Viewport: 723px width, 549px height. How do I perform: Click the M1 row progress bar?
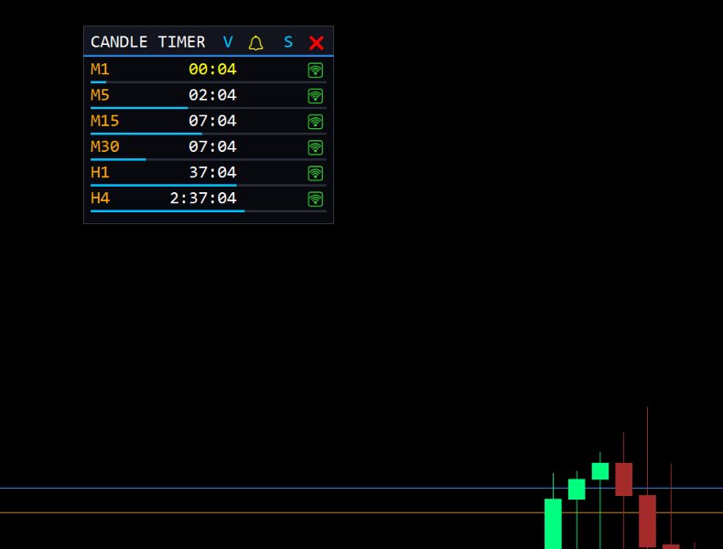pyautogui.click(x=209, y=82)
